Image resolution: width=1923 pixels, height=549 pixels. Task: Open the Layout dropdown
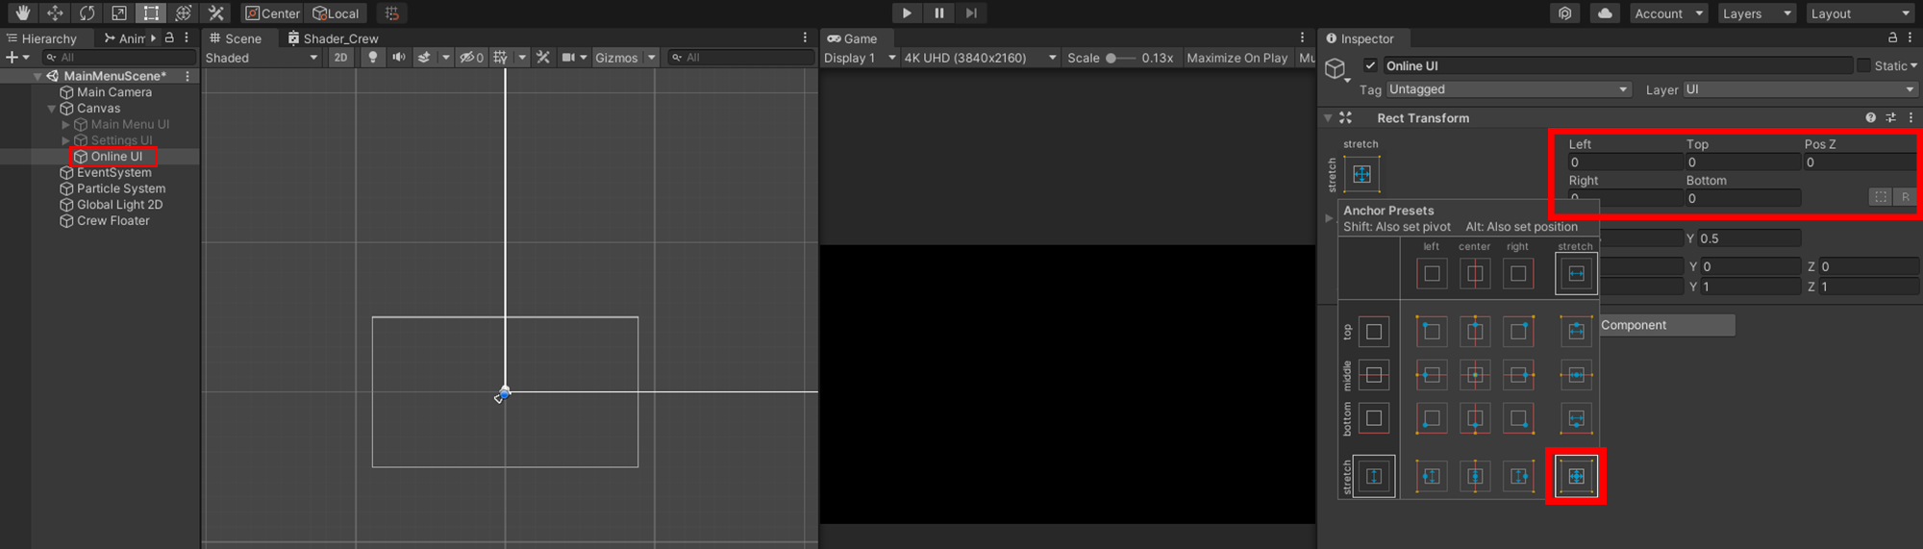[x=1860, y=13]
